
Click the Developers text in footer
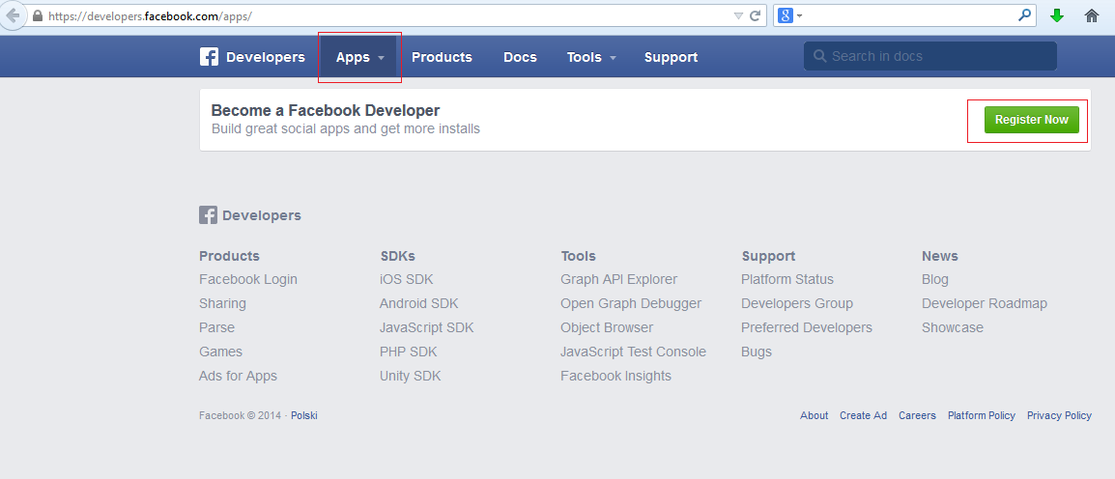point(262,215)
